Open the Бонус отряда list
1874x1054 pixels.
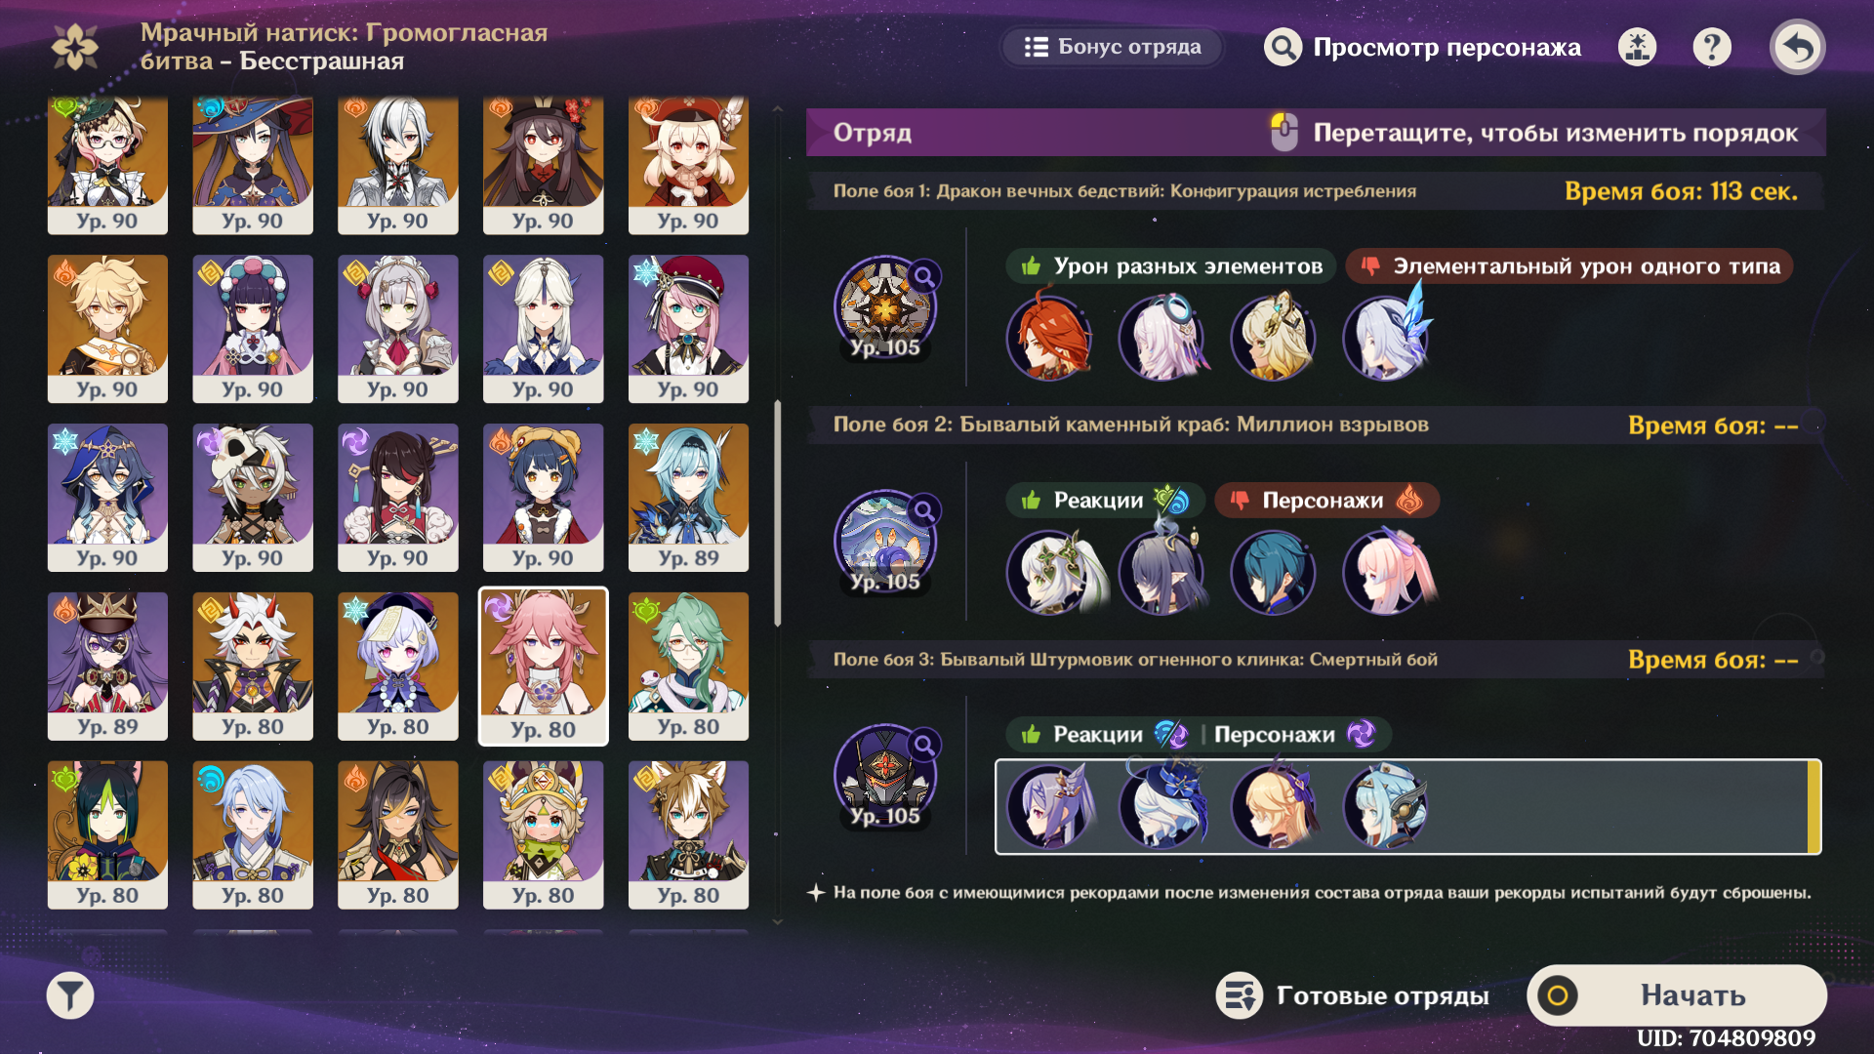click(1112, 47)
